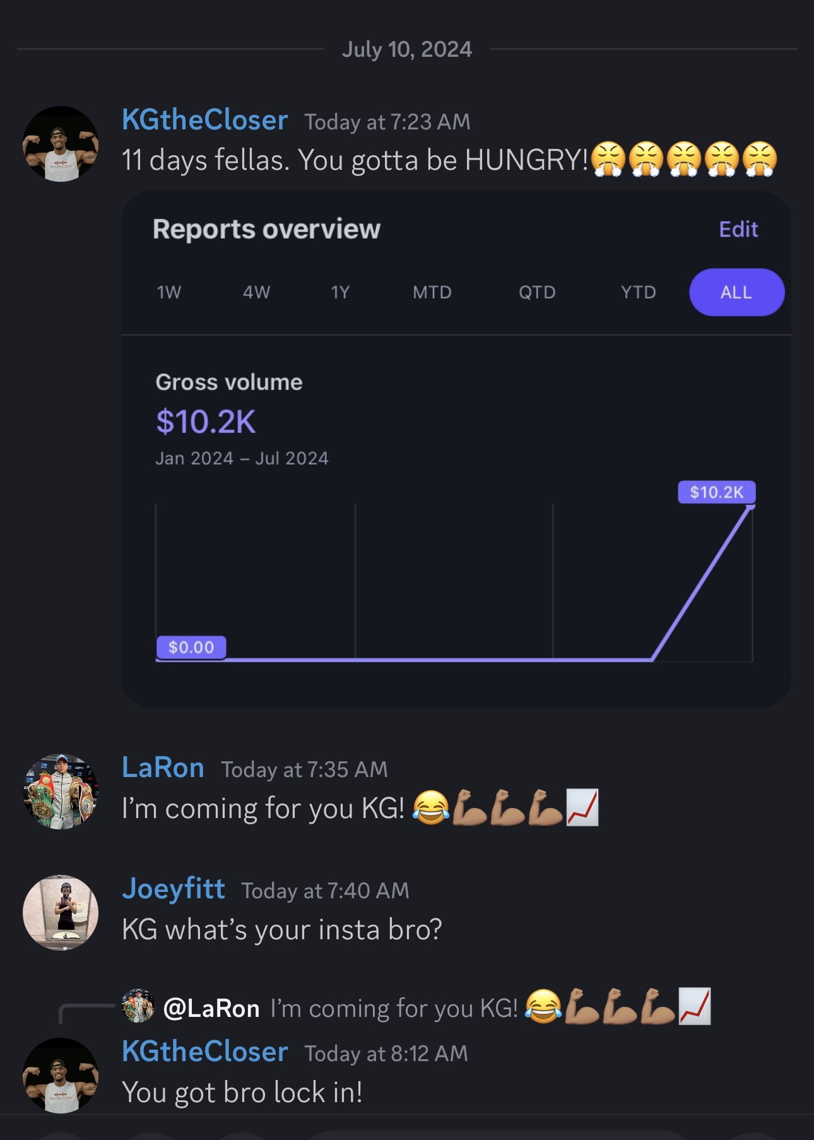Open the KGtheCloser username at 7:23 AM
The width and height of the screenshot is (814, 1140).
tap(205, 120)
